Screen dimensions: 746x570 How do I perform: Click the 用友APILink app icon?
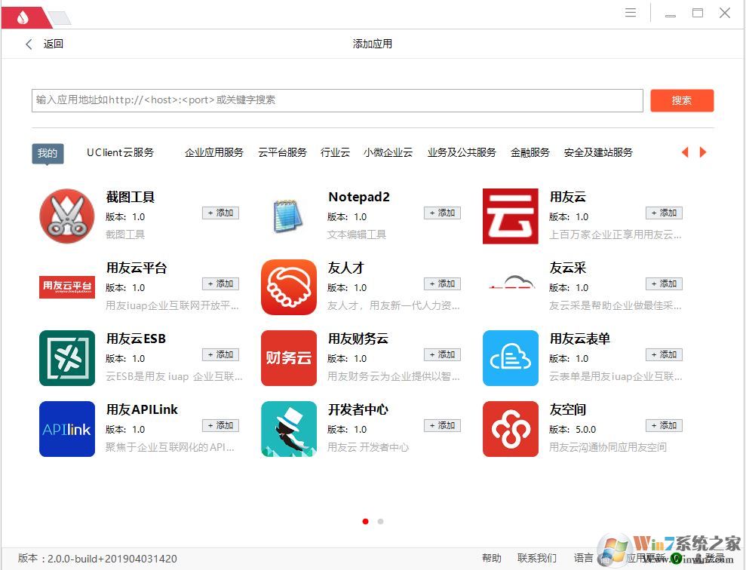pyautogui.click(x=66, y=429)
